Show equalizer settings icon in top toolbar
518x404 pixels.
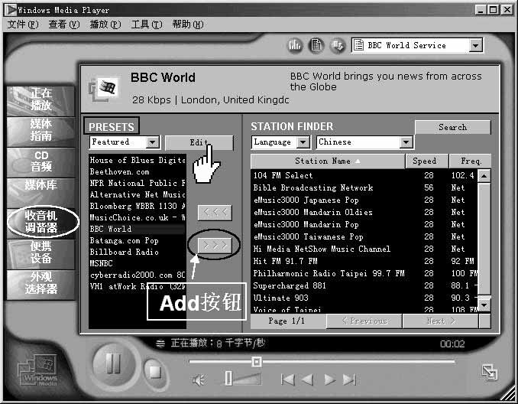coord(295,46)
